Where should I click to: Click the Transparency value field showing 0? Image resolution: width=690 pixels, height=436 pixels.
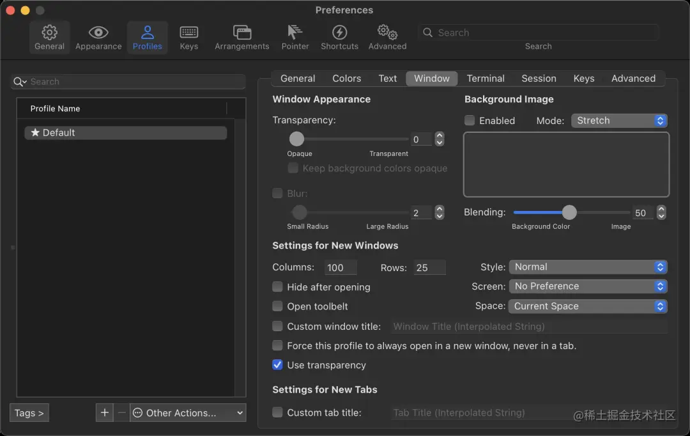tap(421, 139)
